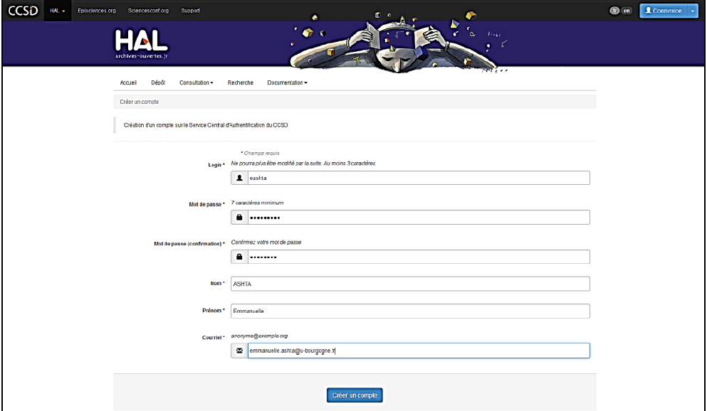Focus the Login field containing 'eashta'
Viewport: 707px width, 411px height.
click(419, 178)
